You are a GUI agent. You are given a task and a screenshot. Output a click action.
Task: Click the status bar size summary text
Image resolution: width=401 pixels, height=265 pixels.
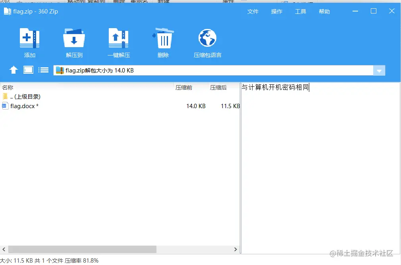click(49, 260)
